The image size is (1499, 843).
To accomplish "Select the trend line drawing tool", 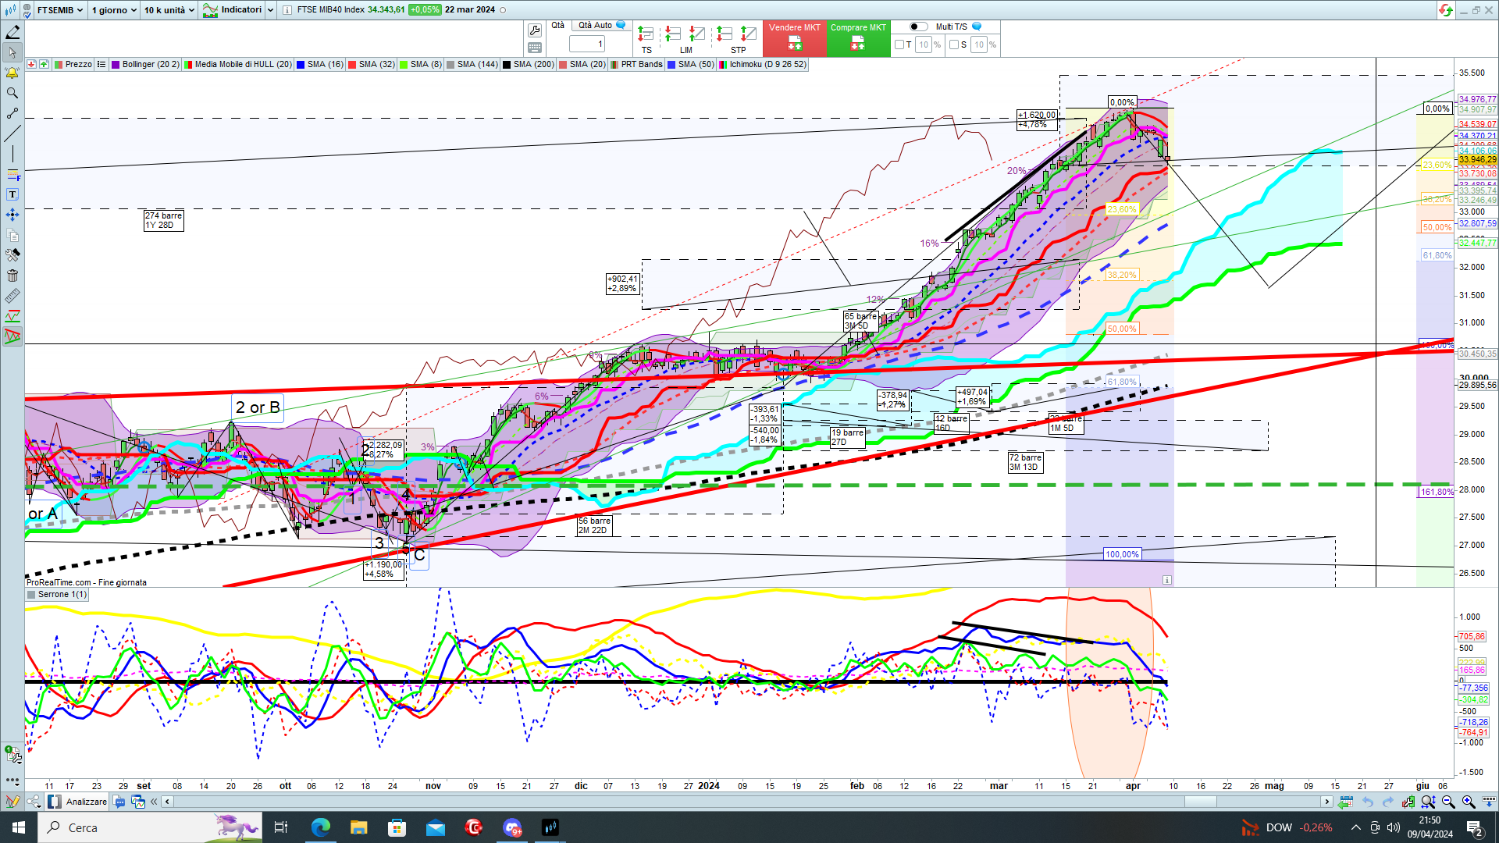I will 12,133.
